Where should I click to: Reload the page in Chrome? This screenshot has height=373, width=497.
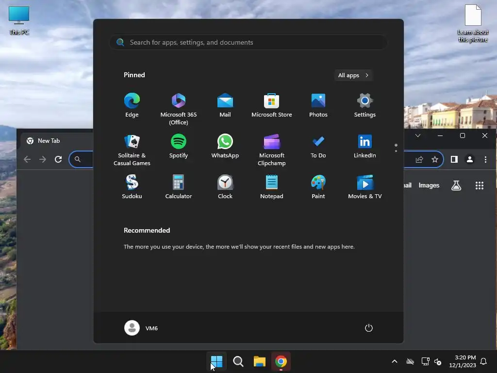click(58, 159)
